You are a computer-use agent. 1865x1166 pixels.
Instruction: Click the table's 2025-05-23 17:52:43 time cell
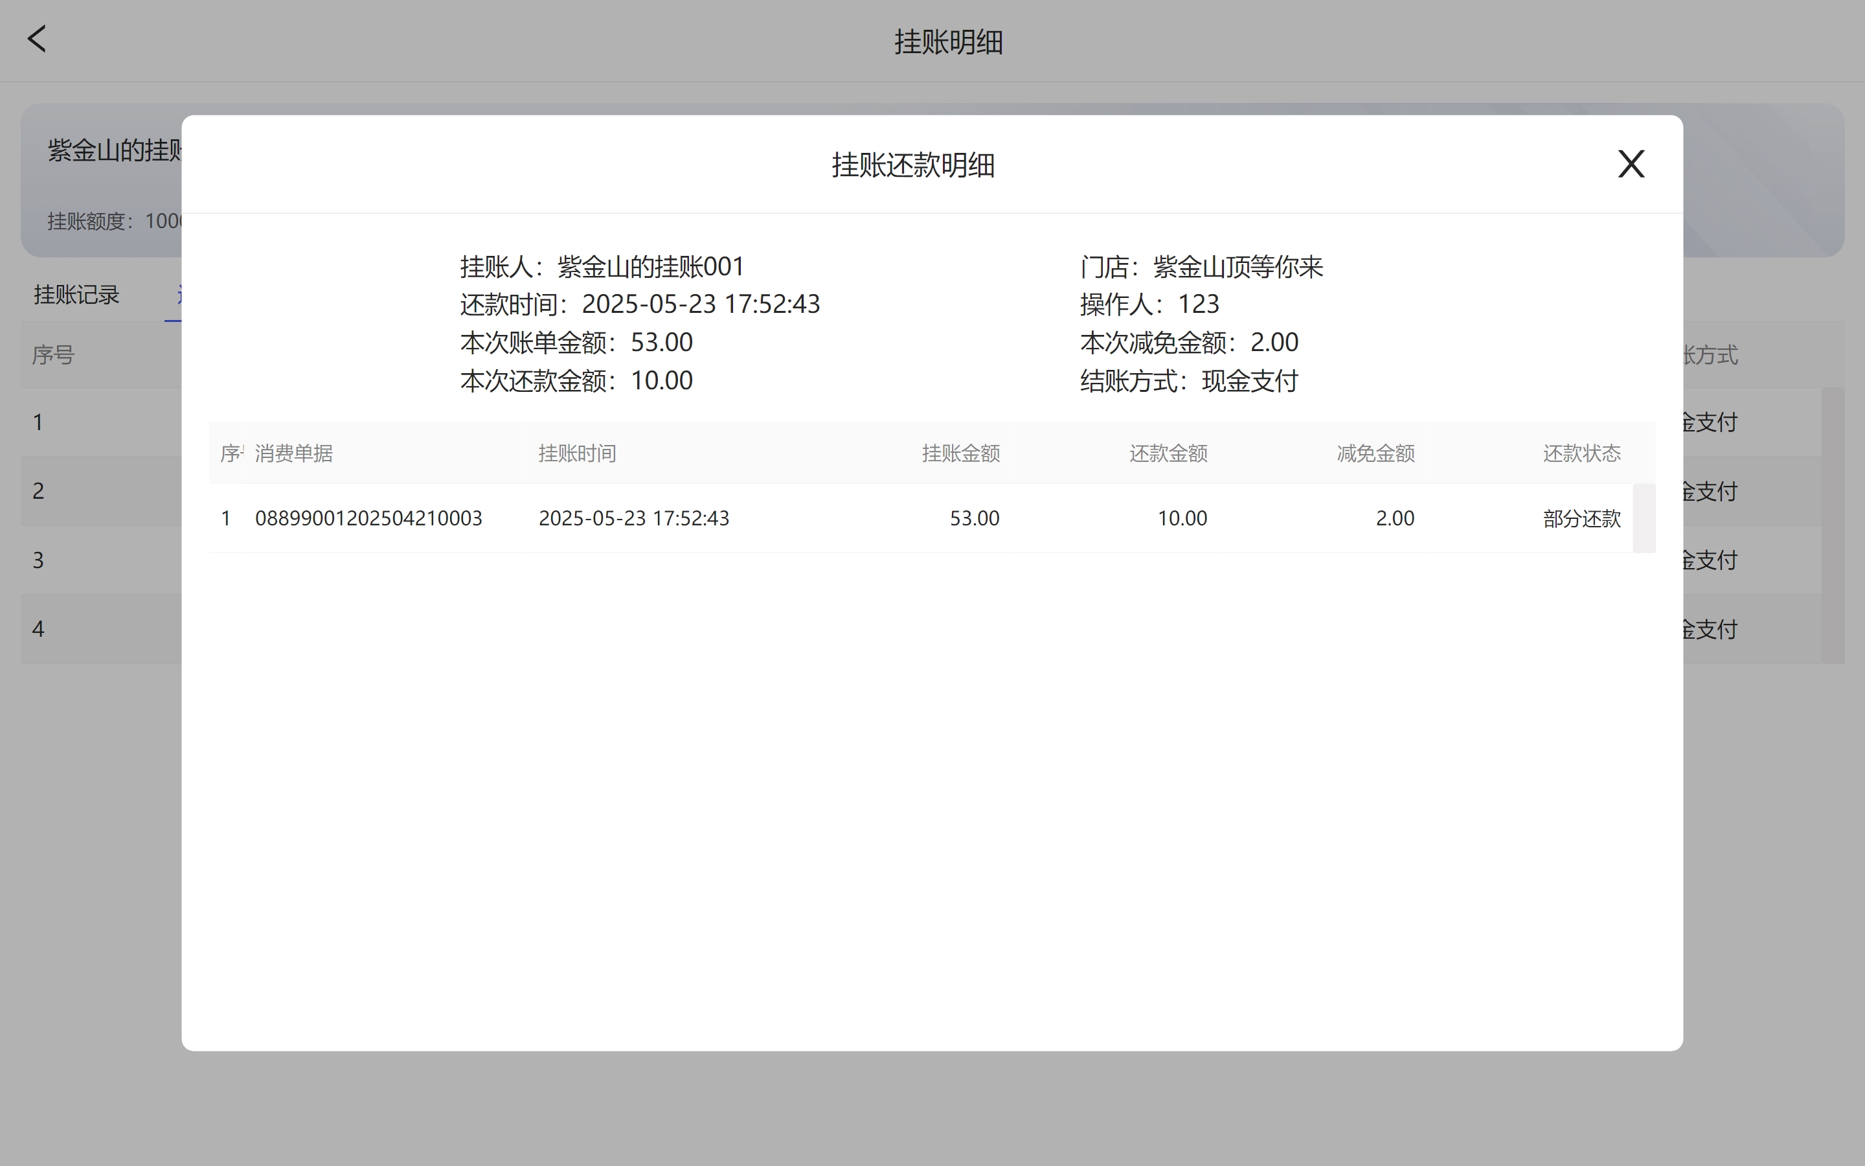(x=633, y=518)
